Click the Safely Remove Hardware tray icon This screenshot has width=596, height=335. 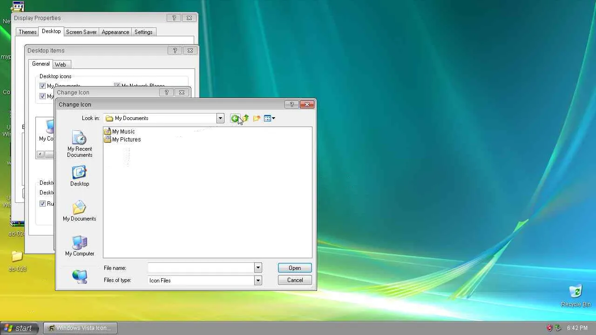[x=558, y=328]
